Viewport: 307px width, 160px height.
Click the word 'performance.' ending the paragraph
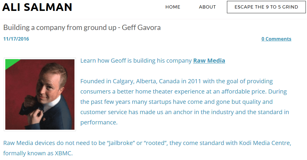[x=99, y=122]
